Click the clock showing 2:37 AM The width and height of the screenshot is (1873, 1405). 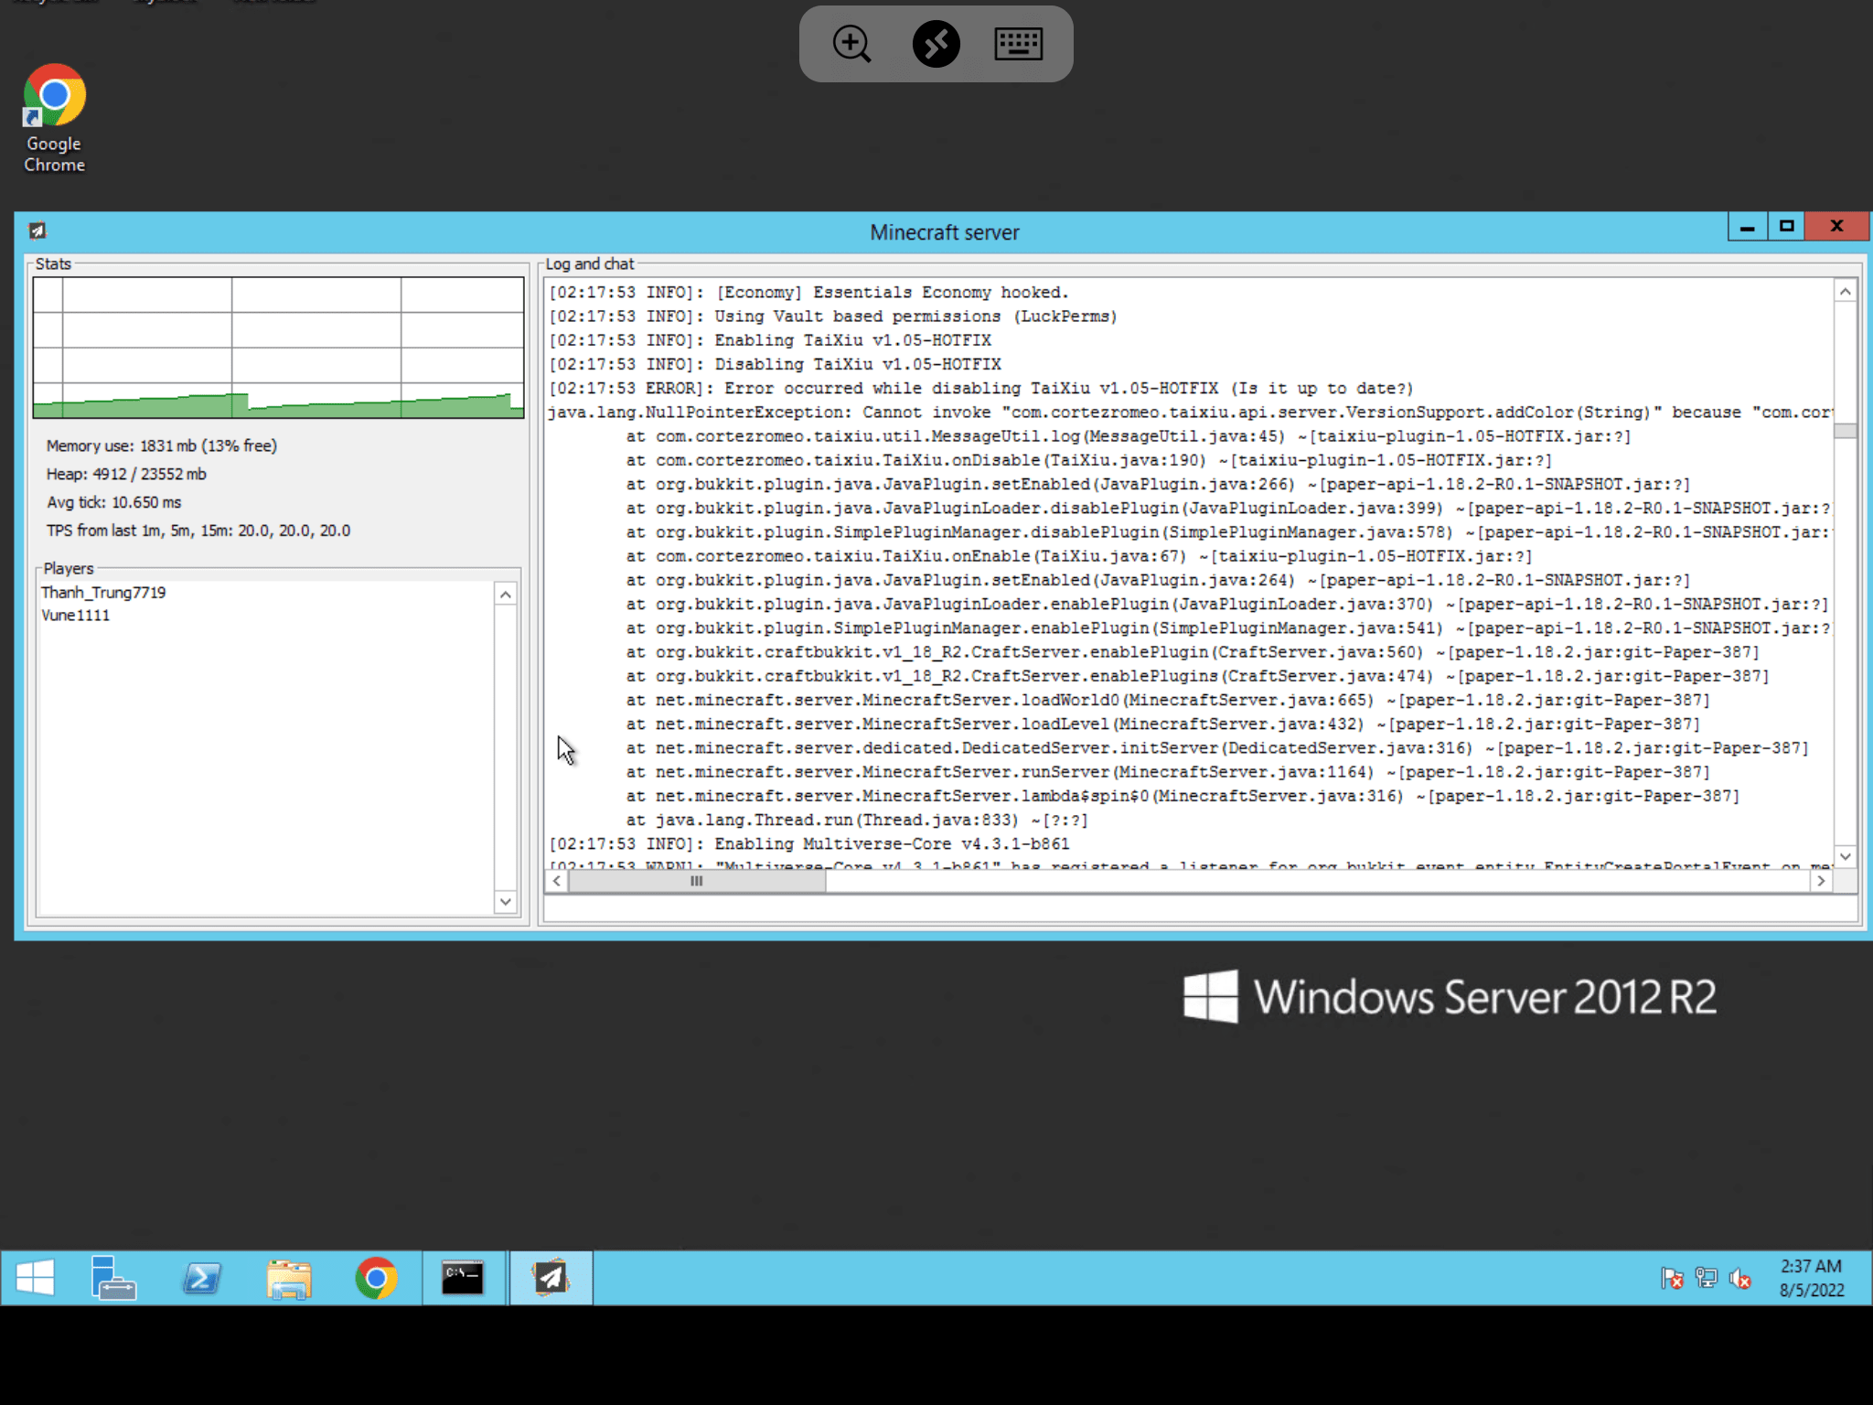(1811, 1278)
